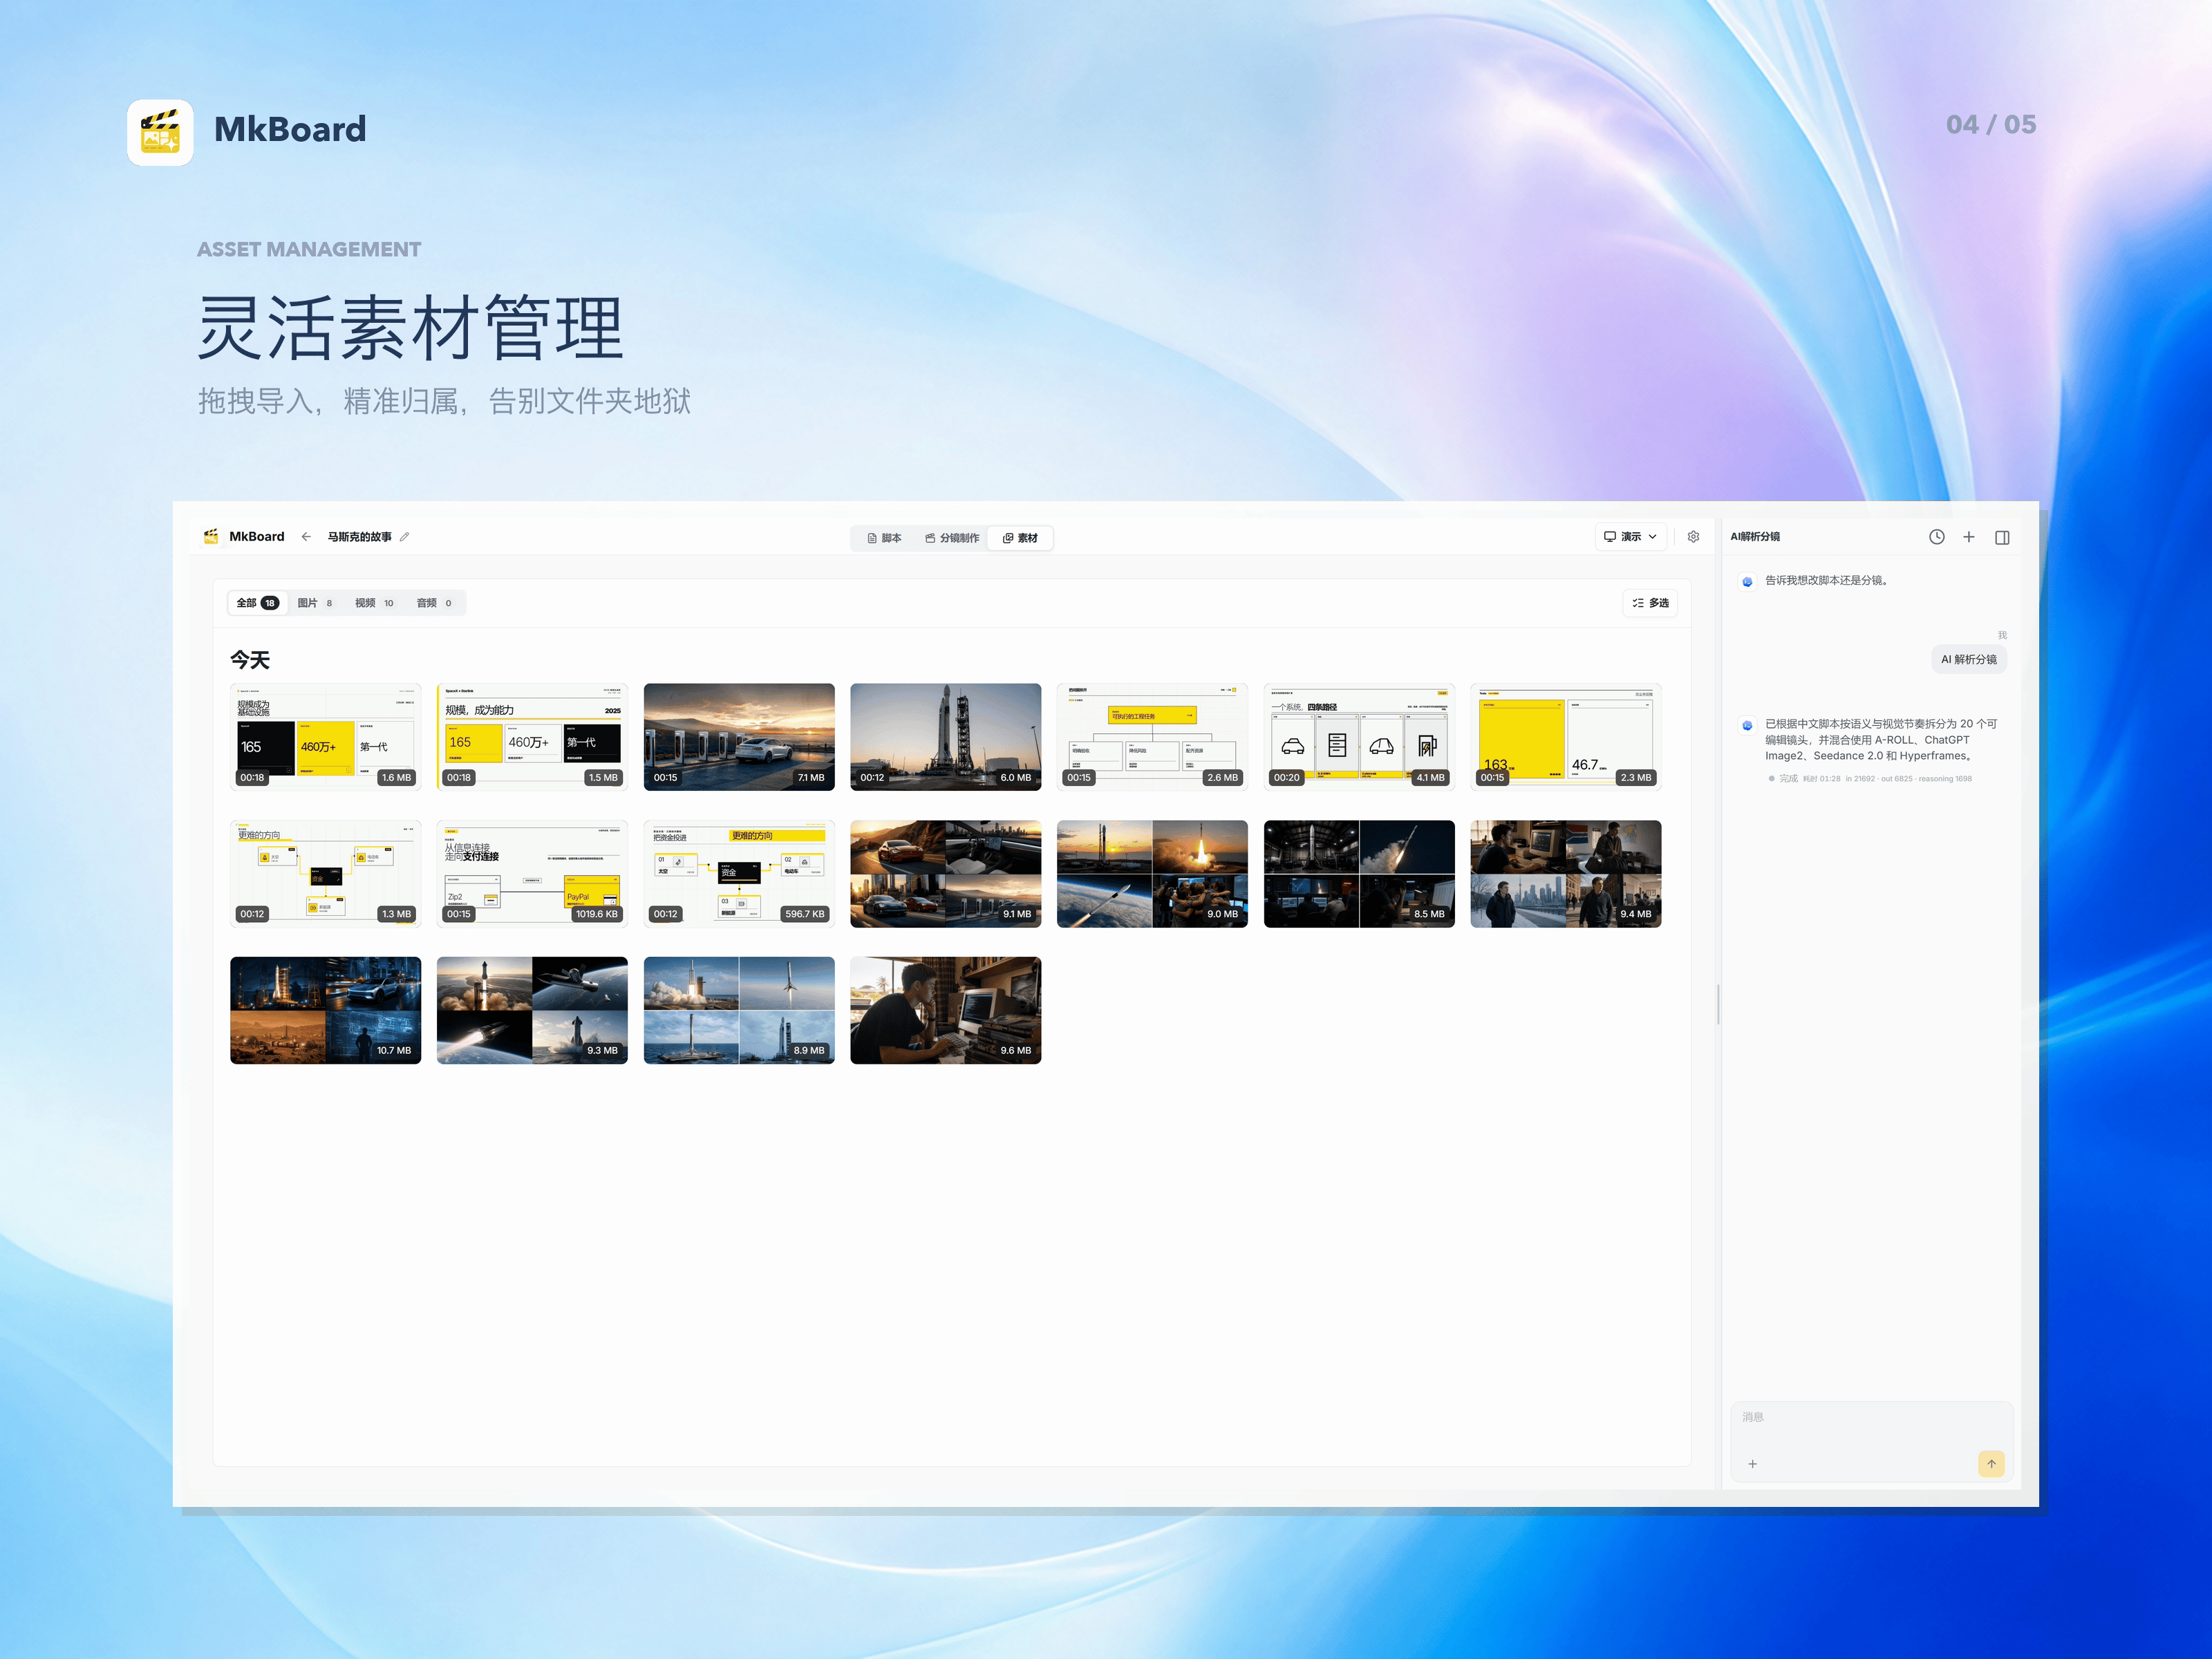Click the AI reply about 20 个可编辑镜头

1881,740
